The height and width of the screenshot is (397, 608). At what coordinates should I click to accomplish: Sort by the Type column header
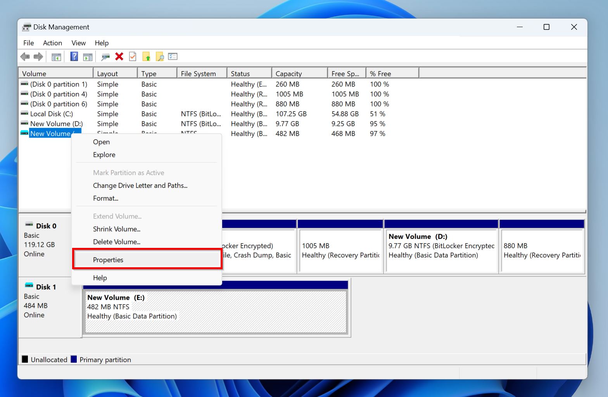(x=157, y=74)
